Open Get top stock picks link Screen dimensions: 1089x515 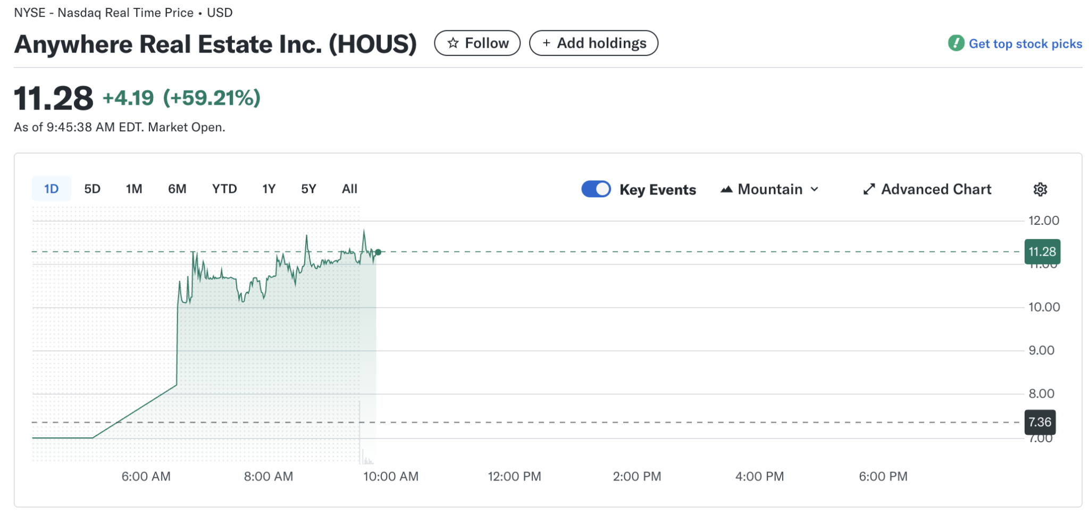[x=1025, y=44]
